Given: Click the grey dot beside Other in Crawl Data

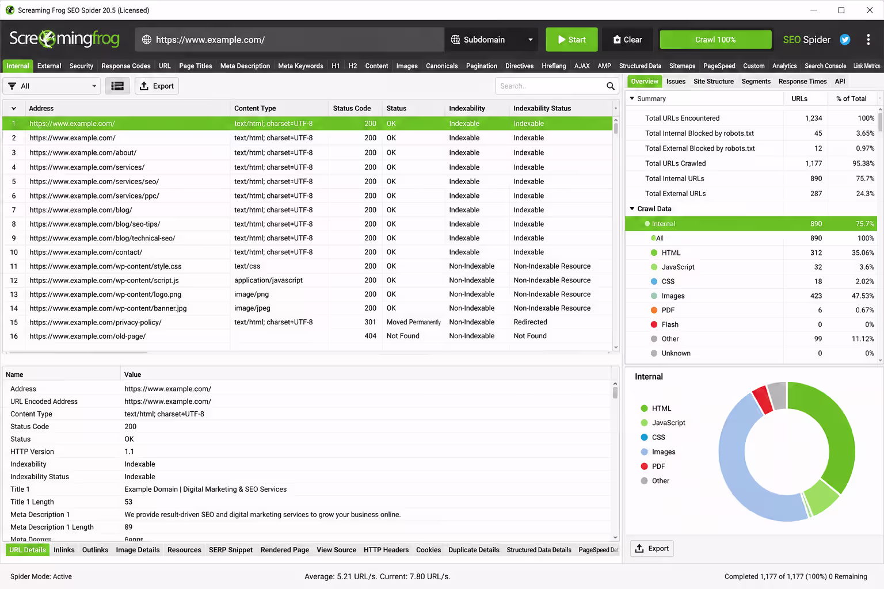Looking at the screenshot, I should [x=654, y=339].
